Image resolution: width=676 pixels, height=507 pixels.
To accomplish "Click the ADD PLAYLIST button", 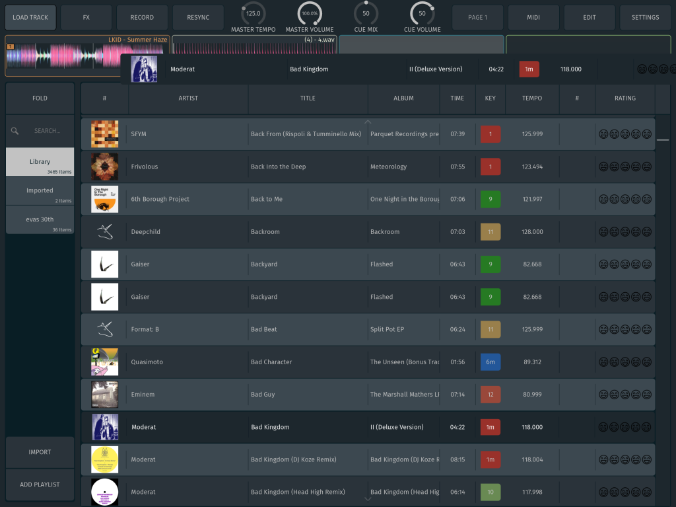I will tap(40, 485).
